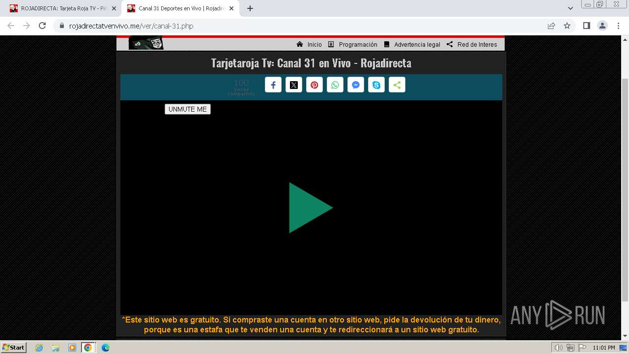
Task: Open the green more-sharing options icon
Action: [397, 85]
